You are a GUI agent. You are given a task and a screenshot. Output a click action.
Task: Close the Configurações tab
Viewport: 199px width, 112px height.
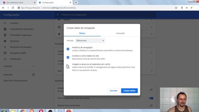coord(70,2)
